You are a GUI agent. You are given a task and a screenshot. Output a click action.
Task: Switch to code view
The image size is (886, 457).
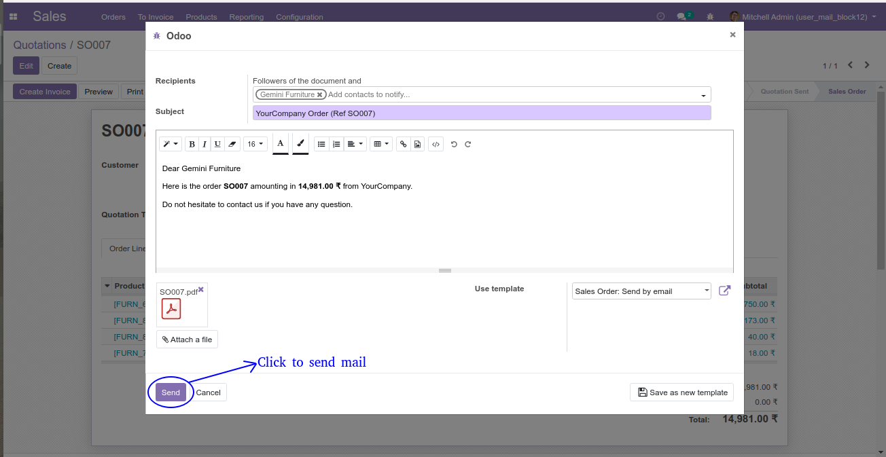pyautogui.click(x=436, y=144)
